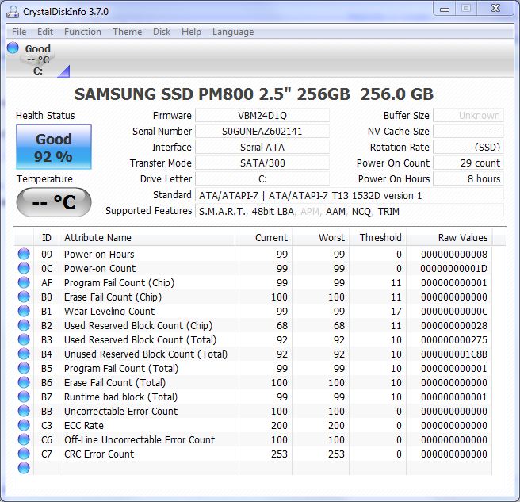Click the CRC Error Count current value 253
The width and height of the screenshot is (520, 502).
pyautogui.click(x=279, y=454)
